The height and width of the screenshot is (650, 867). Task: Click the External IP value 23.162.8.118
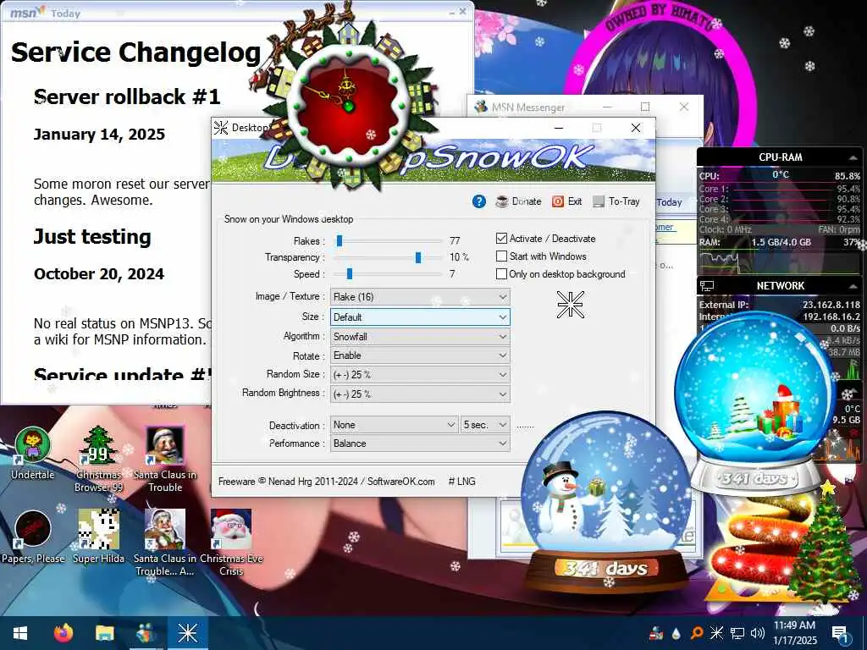click(x=831, y=305)
